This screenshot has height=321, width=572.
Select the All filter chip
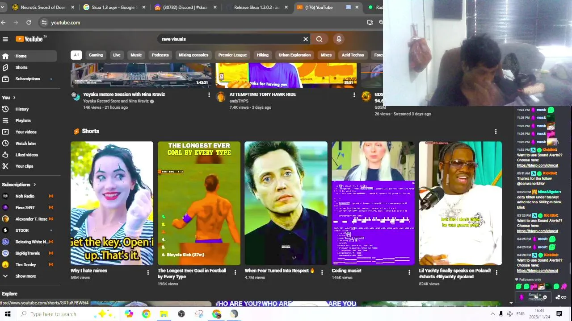point(76,55)
